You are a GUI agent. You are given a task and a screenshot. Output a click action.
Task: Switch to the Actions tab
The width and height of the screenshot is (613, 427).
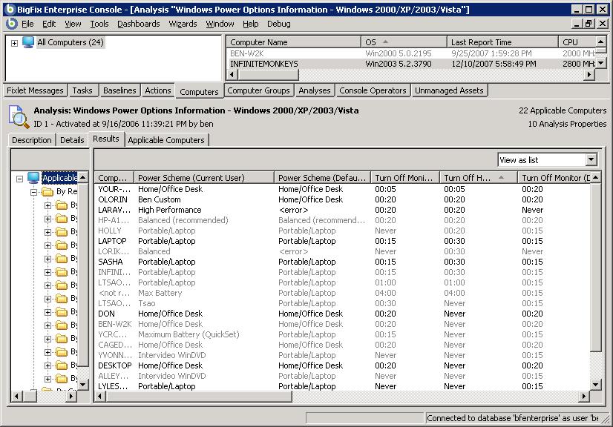pos(158,90)
